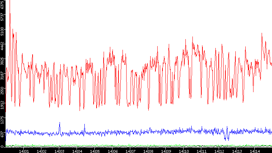The height and width of the screenshot is (153, 272).
Task: Click the 3187 value on vertical axis
Action: coord(2,75)
